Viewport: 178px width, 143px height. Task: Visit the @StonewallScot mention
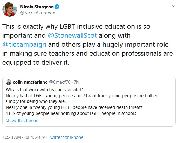[72, 35]
